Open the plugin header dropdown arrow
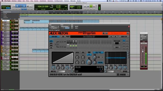The image size is (163, 91). click(128, 33)
